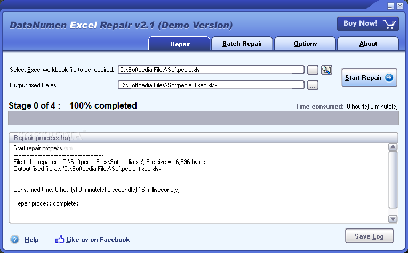This screenshot has height=253, width=408.
Task: Browse for the Excel file to be repaired
Action: [x=313, y=70]
